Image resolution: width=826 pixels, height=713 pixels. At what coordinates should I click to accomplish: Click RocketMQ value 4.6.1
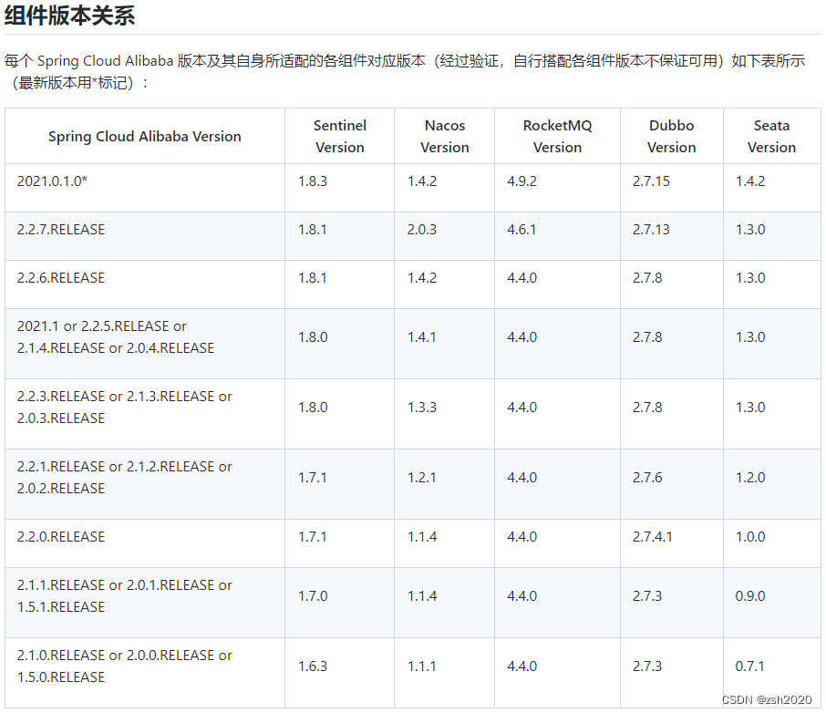[x=521, y=230]
